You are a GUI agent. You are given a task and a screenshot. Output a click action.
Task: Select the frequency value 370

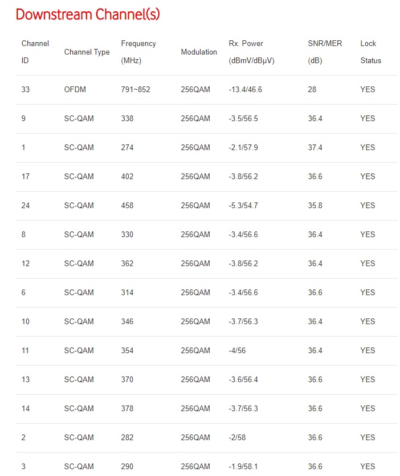[x=127, y=380]
